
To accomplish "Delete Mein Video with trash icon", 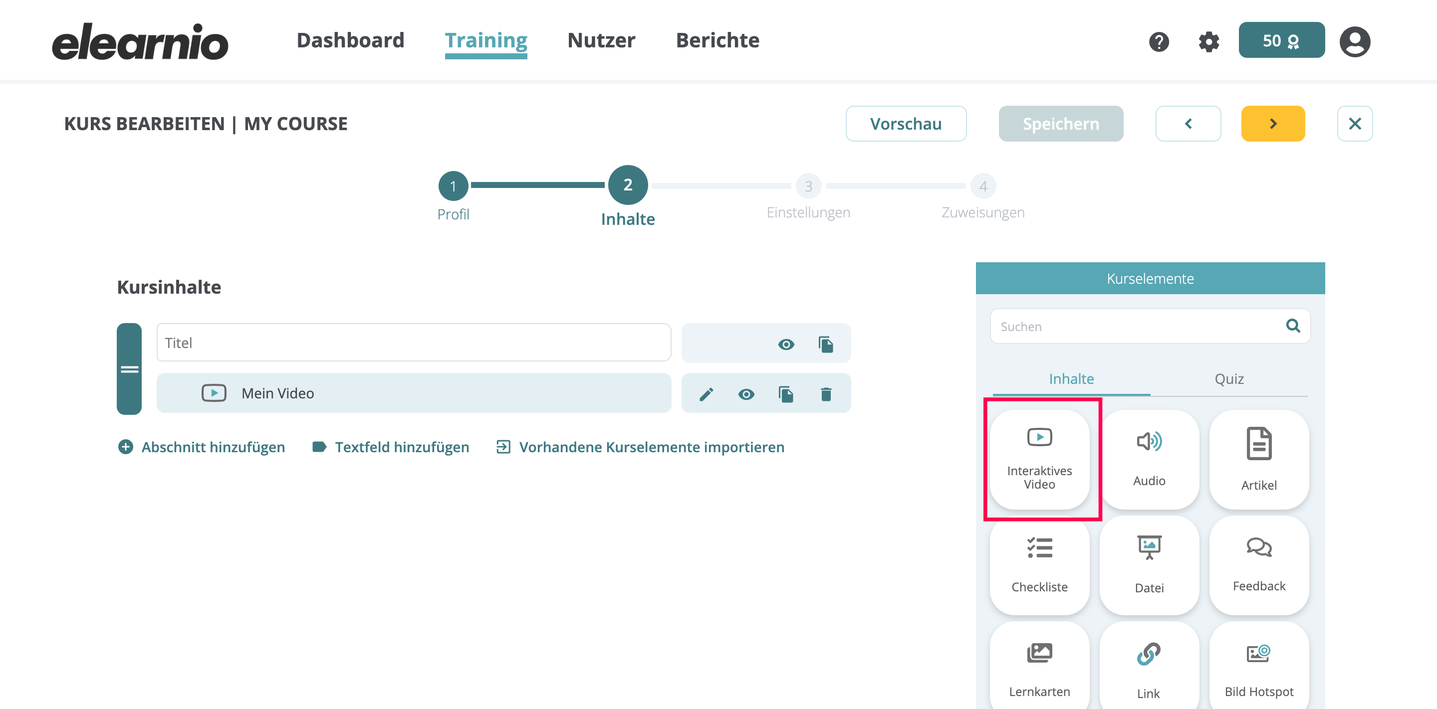I will click(x=826, y=394).
